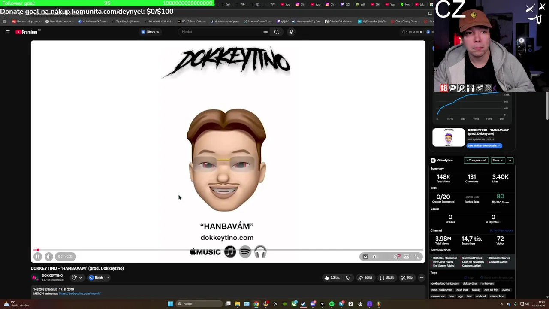Screen dimensions: 549x309
Task: Select the 'dokkeytino hanbavam' tag chip
Action: [445, 284]
